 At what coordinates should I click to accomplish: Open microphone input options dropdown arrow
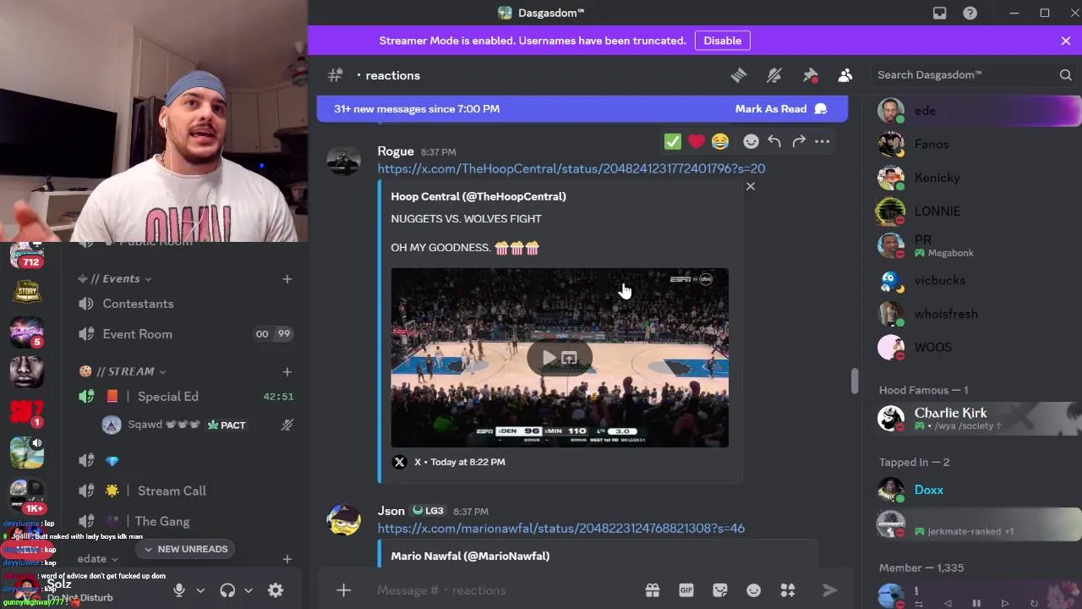(x=200, y=590)
